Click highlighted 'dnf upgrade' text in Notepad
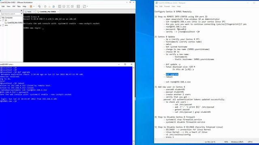 (x=172, y=74)
